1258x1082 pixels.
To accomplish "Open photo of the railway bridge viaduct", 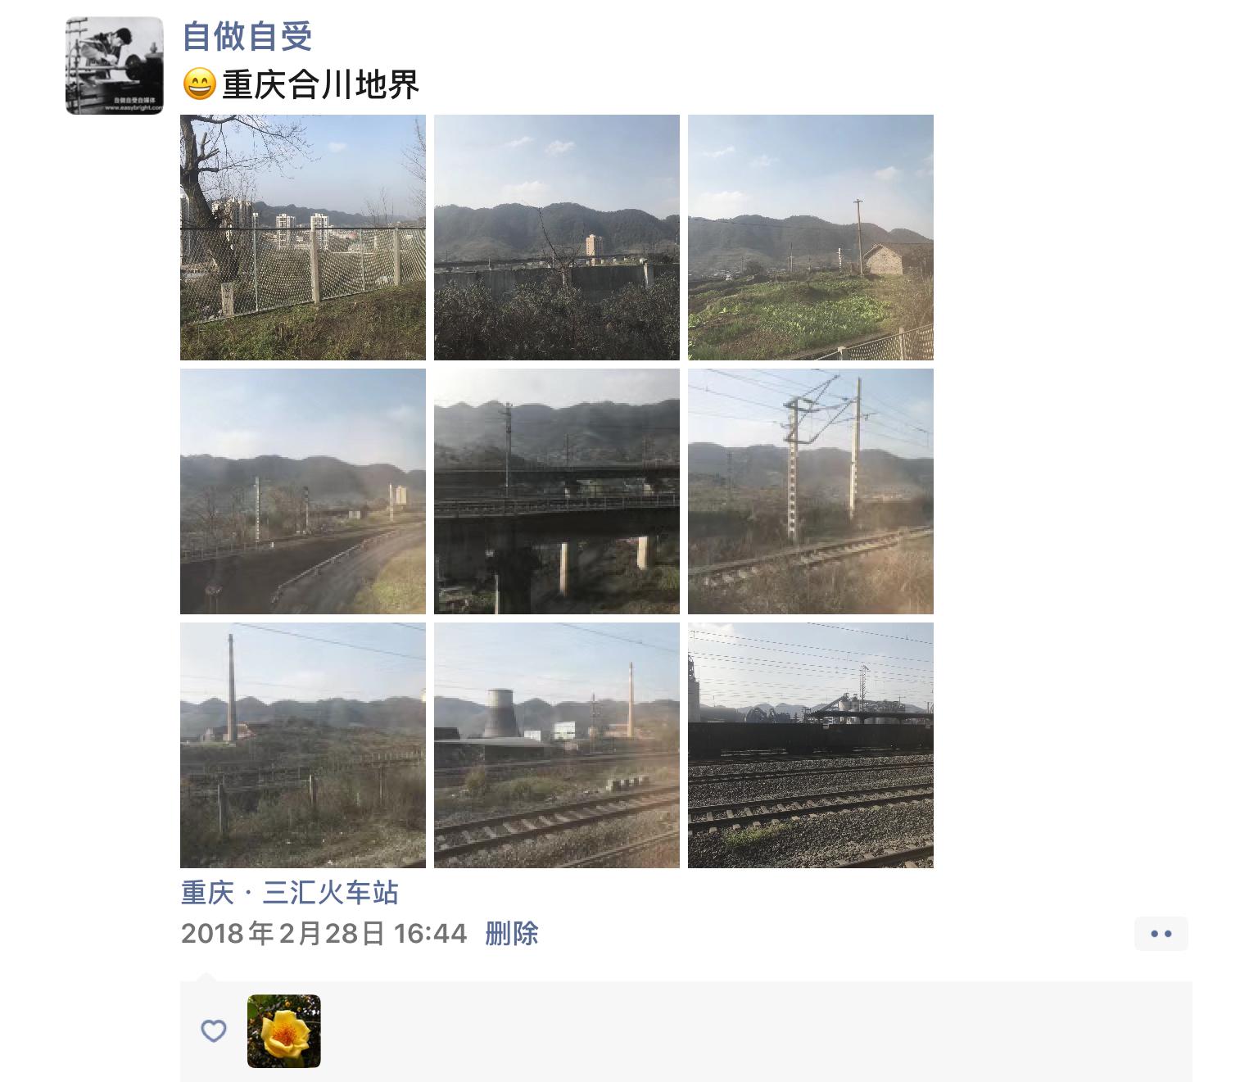I will 557,491.
